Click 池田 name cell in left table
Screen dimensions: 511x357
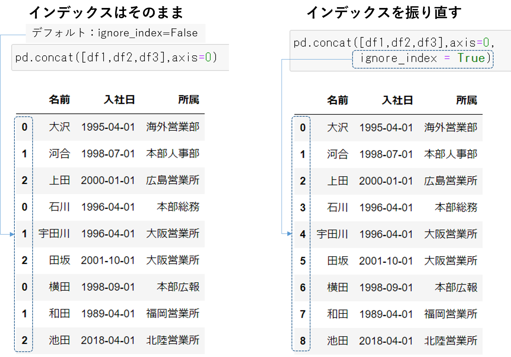point(60,340)
